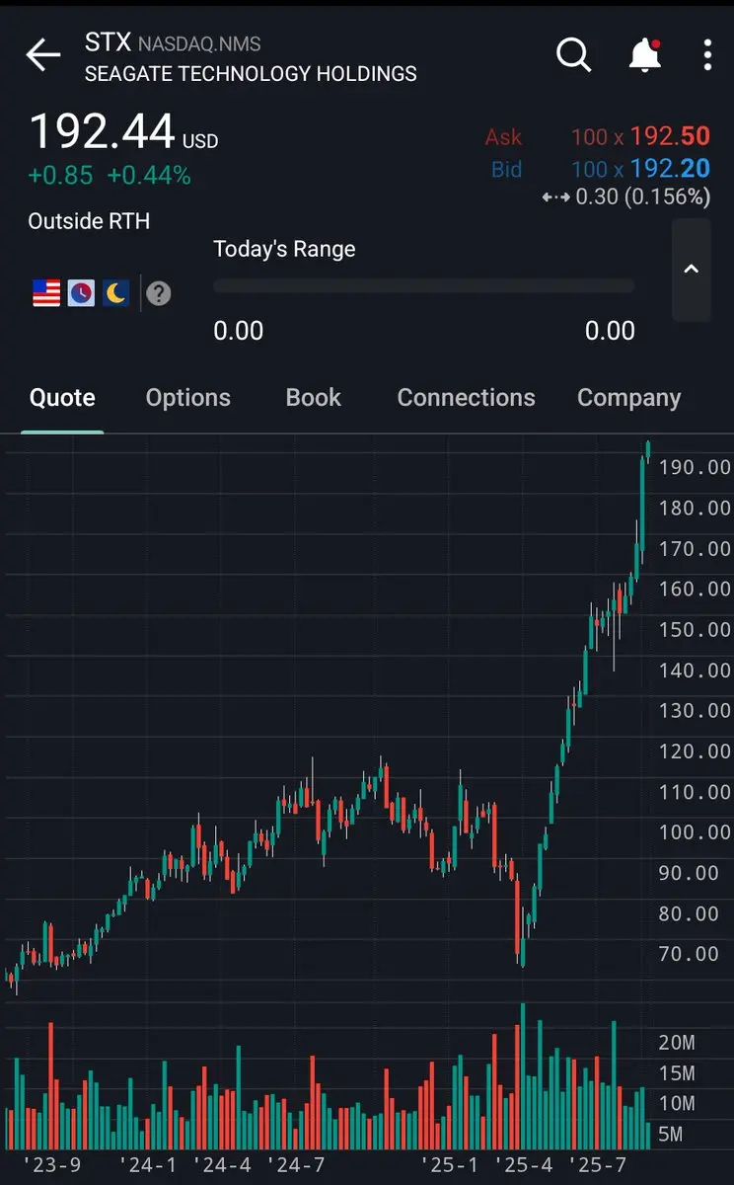Select the Quote tab
Screen dimensions: 734x1185
coord(62,398)
